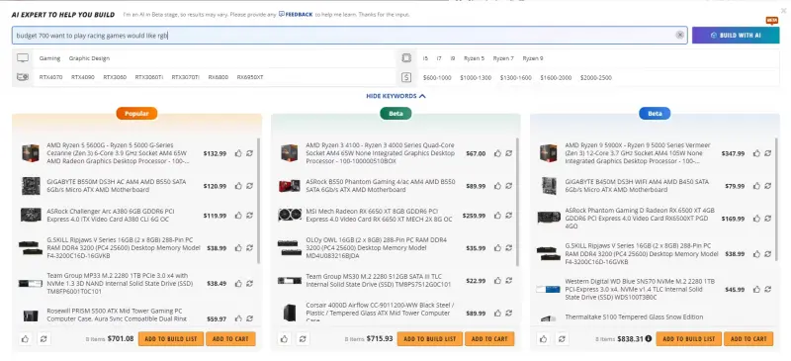Like the ASRock B550 Phantom Gaming motherboard
791x361 pixels.
(x=498, y=186)
